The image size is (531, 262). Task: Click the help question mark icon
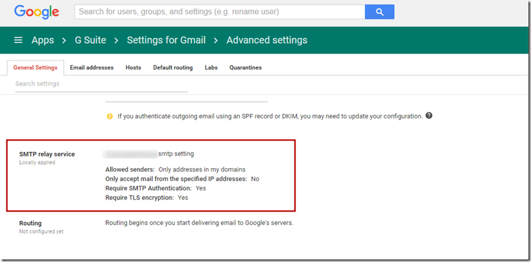click(x=429, y=116)
